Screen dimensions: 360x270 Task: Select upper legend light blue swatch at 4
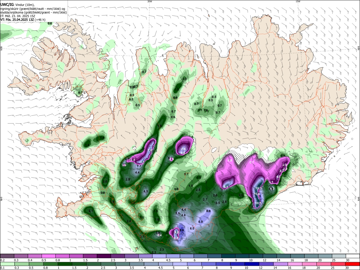click(x=159, y=256)
